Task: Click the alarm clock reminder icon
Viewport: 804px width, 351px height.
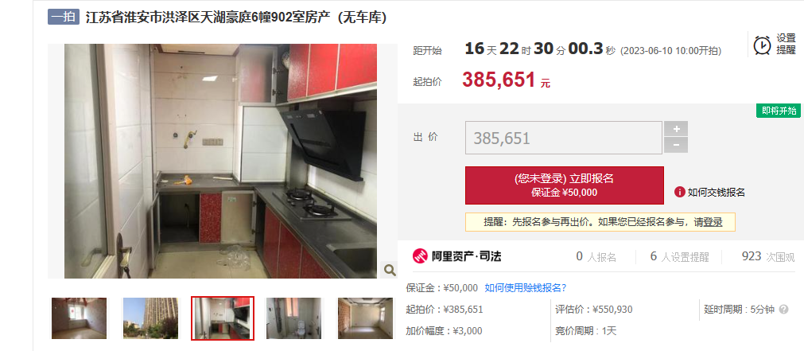Action: click(x=762, y=45)
